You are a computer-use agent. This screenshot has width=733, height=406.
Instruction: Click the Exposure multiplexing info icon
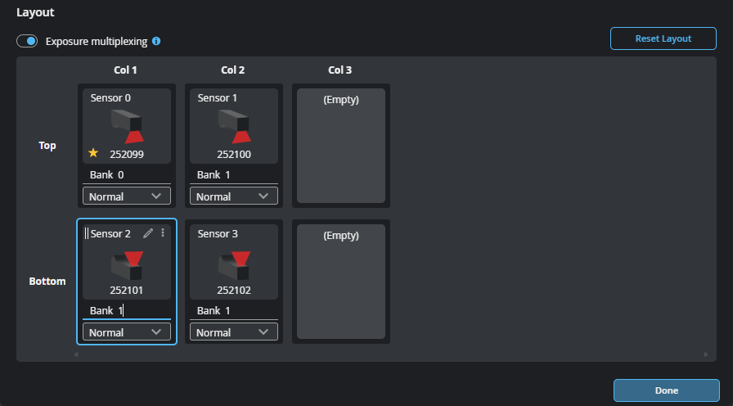156,41
